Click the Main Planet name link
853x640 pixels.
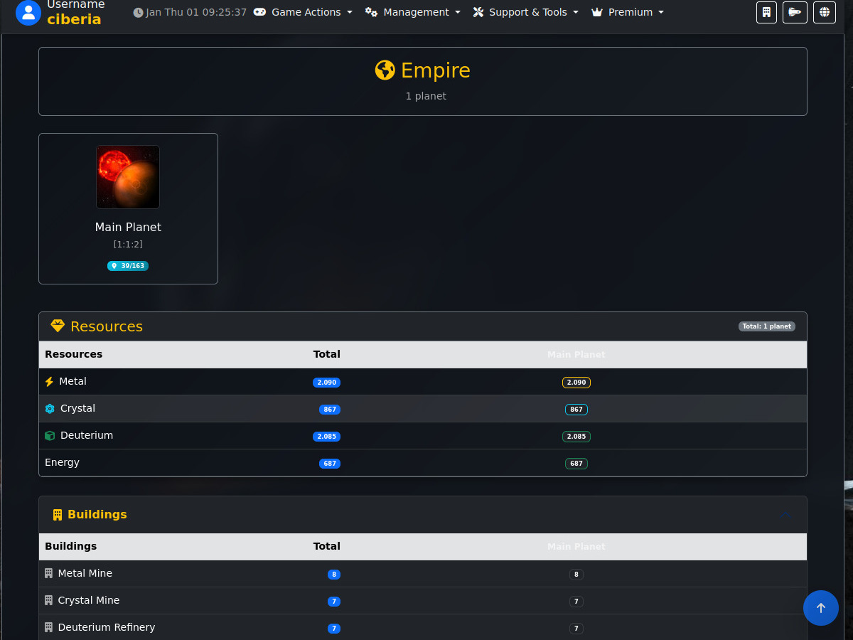click(128, 227)
